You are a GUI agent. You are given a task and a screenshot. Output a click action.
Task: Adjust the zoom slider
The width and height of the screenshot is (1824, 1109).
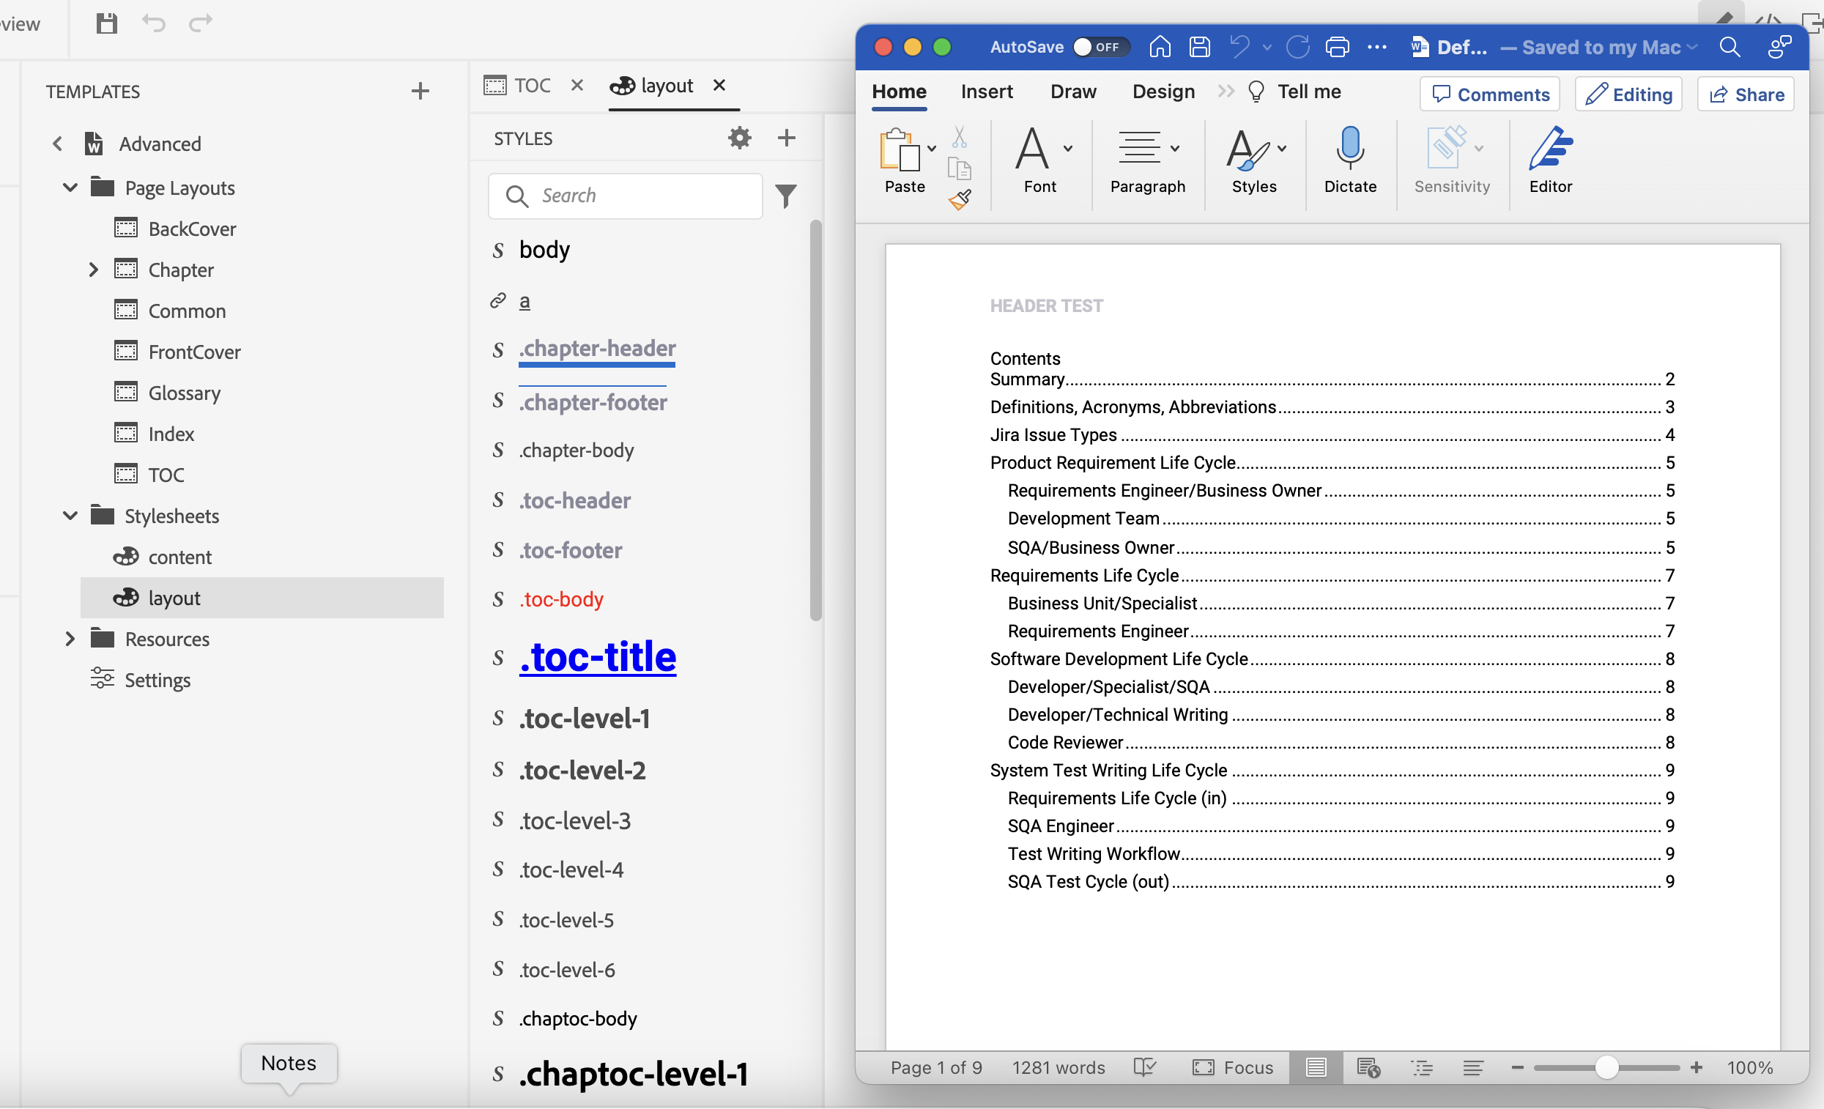tap(1606, 1067)
